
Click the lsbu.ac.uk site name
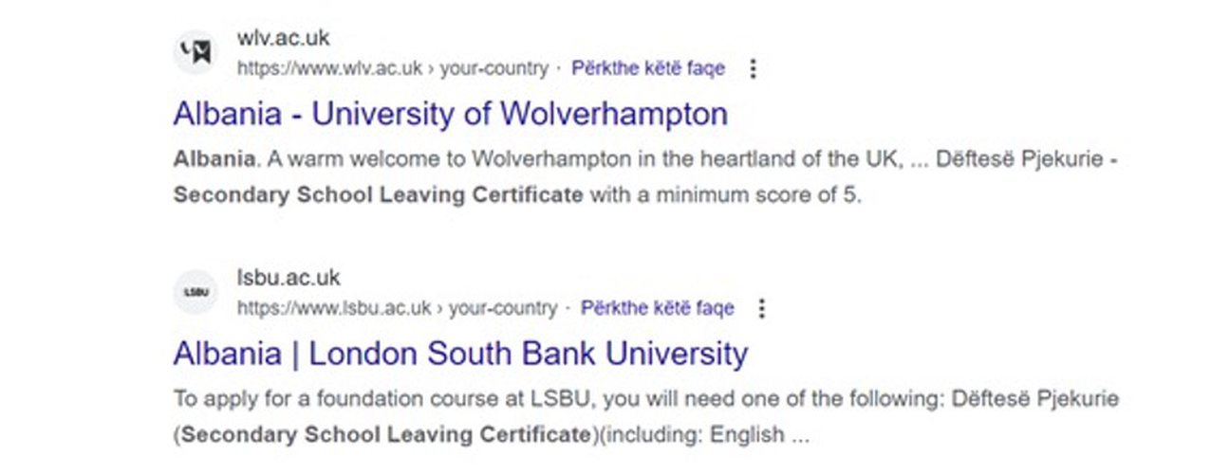coord(288,279)
